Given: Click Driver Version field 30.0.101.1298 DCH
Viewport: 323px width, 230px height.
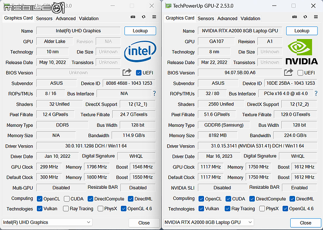Looking at the screenshot, I should click(x=96, y=146).
